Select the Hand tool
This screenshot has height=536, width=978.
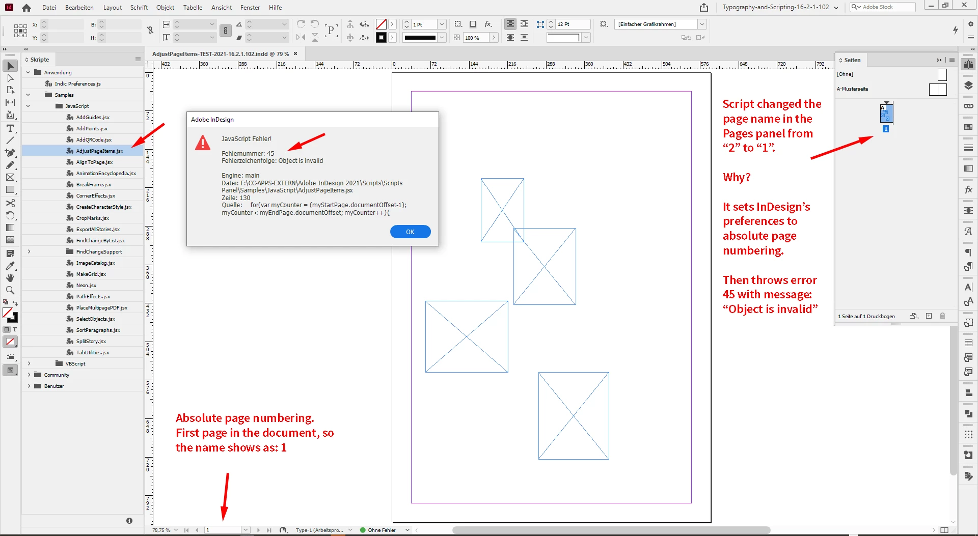[10, 278]
